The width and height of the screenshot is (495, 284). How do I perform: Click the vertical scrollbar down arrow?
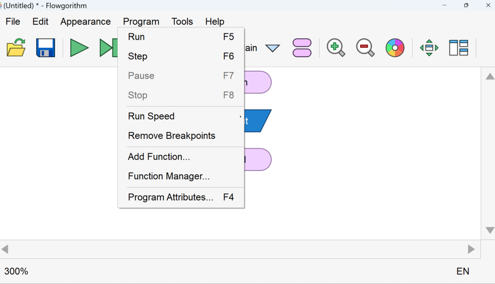(x=490, y=230)
